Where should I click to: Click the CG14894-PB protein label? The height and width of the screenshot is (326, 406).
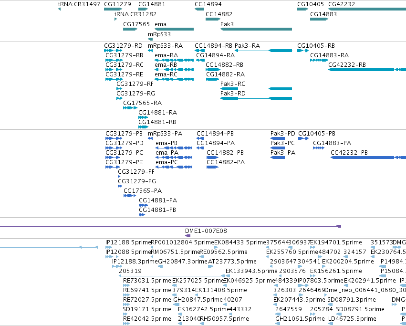point(215,134)
